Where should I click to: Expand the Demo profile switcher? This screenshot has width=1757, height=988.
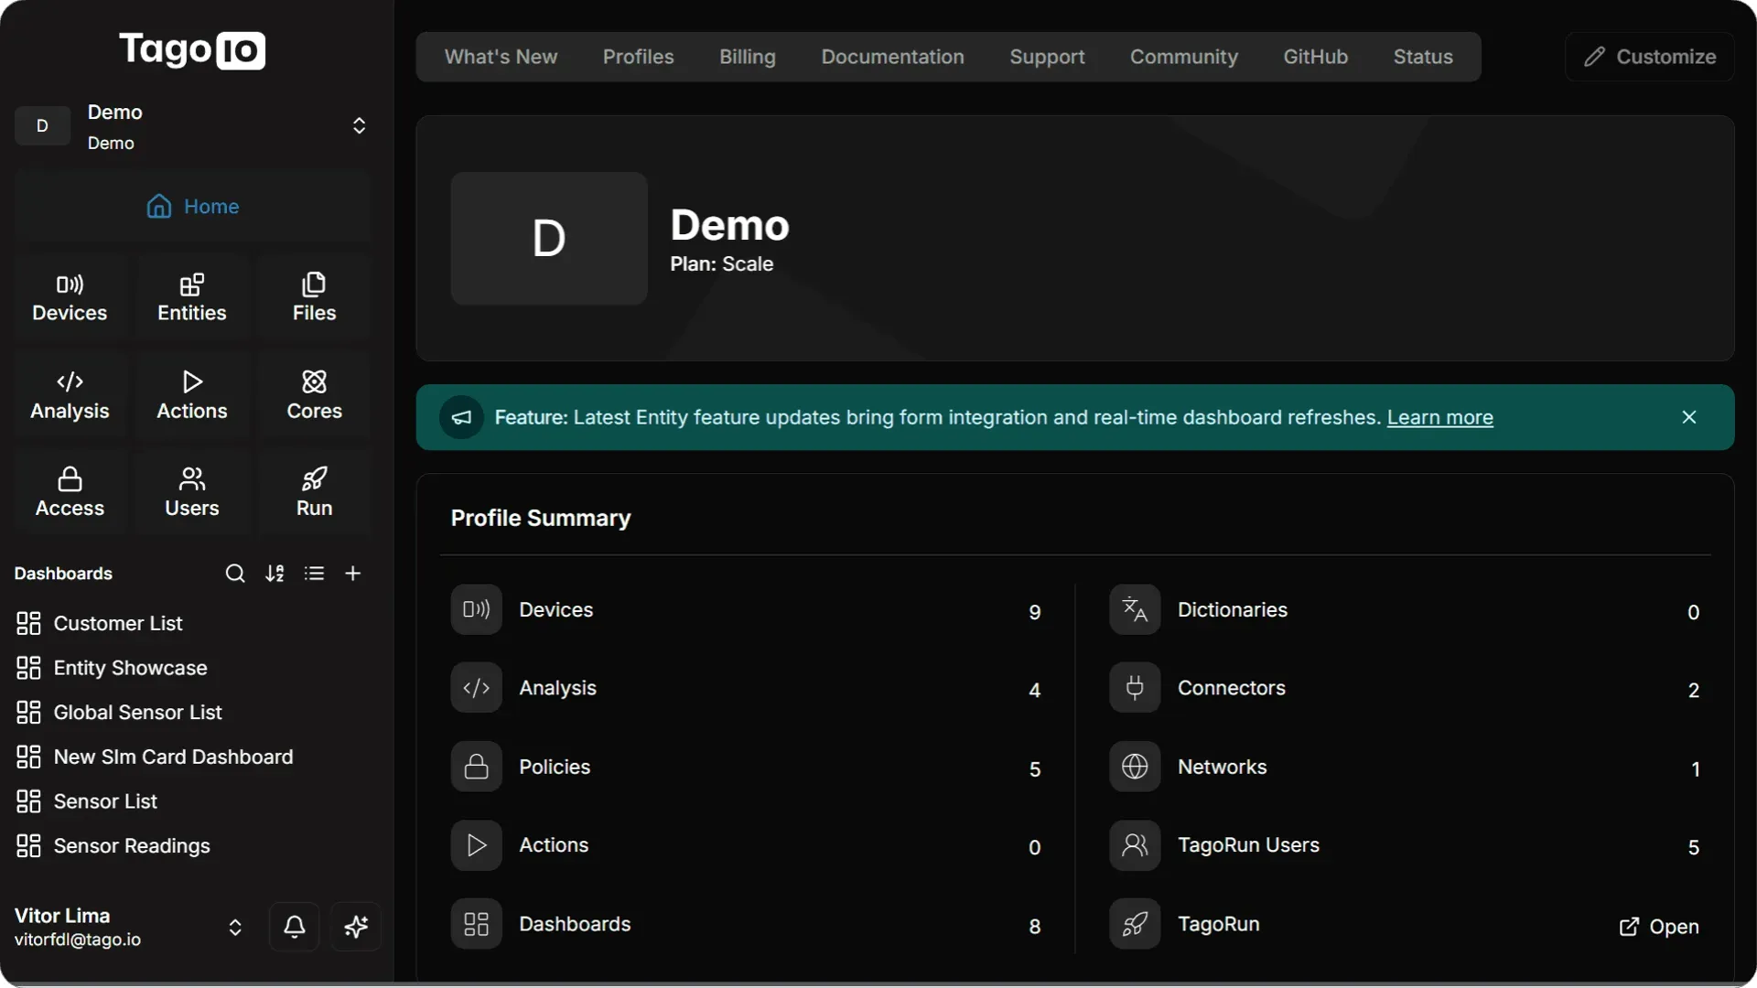click(359, 125)
